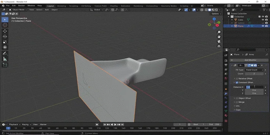Select the Add Cube tool

click(x=5, y=65)
